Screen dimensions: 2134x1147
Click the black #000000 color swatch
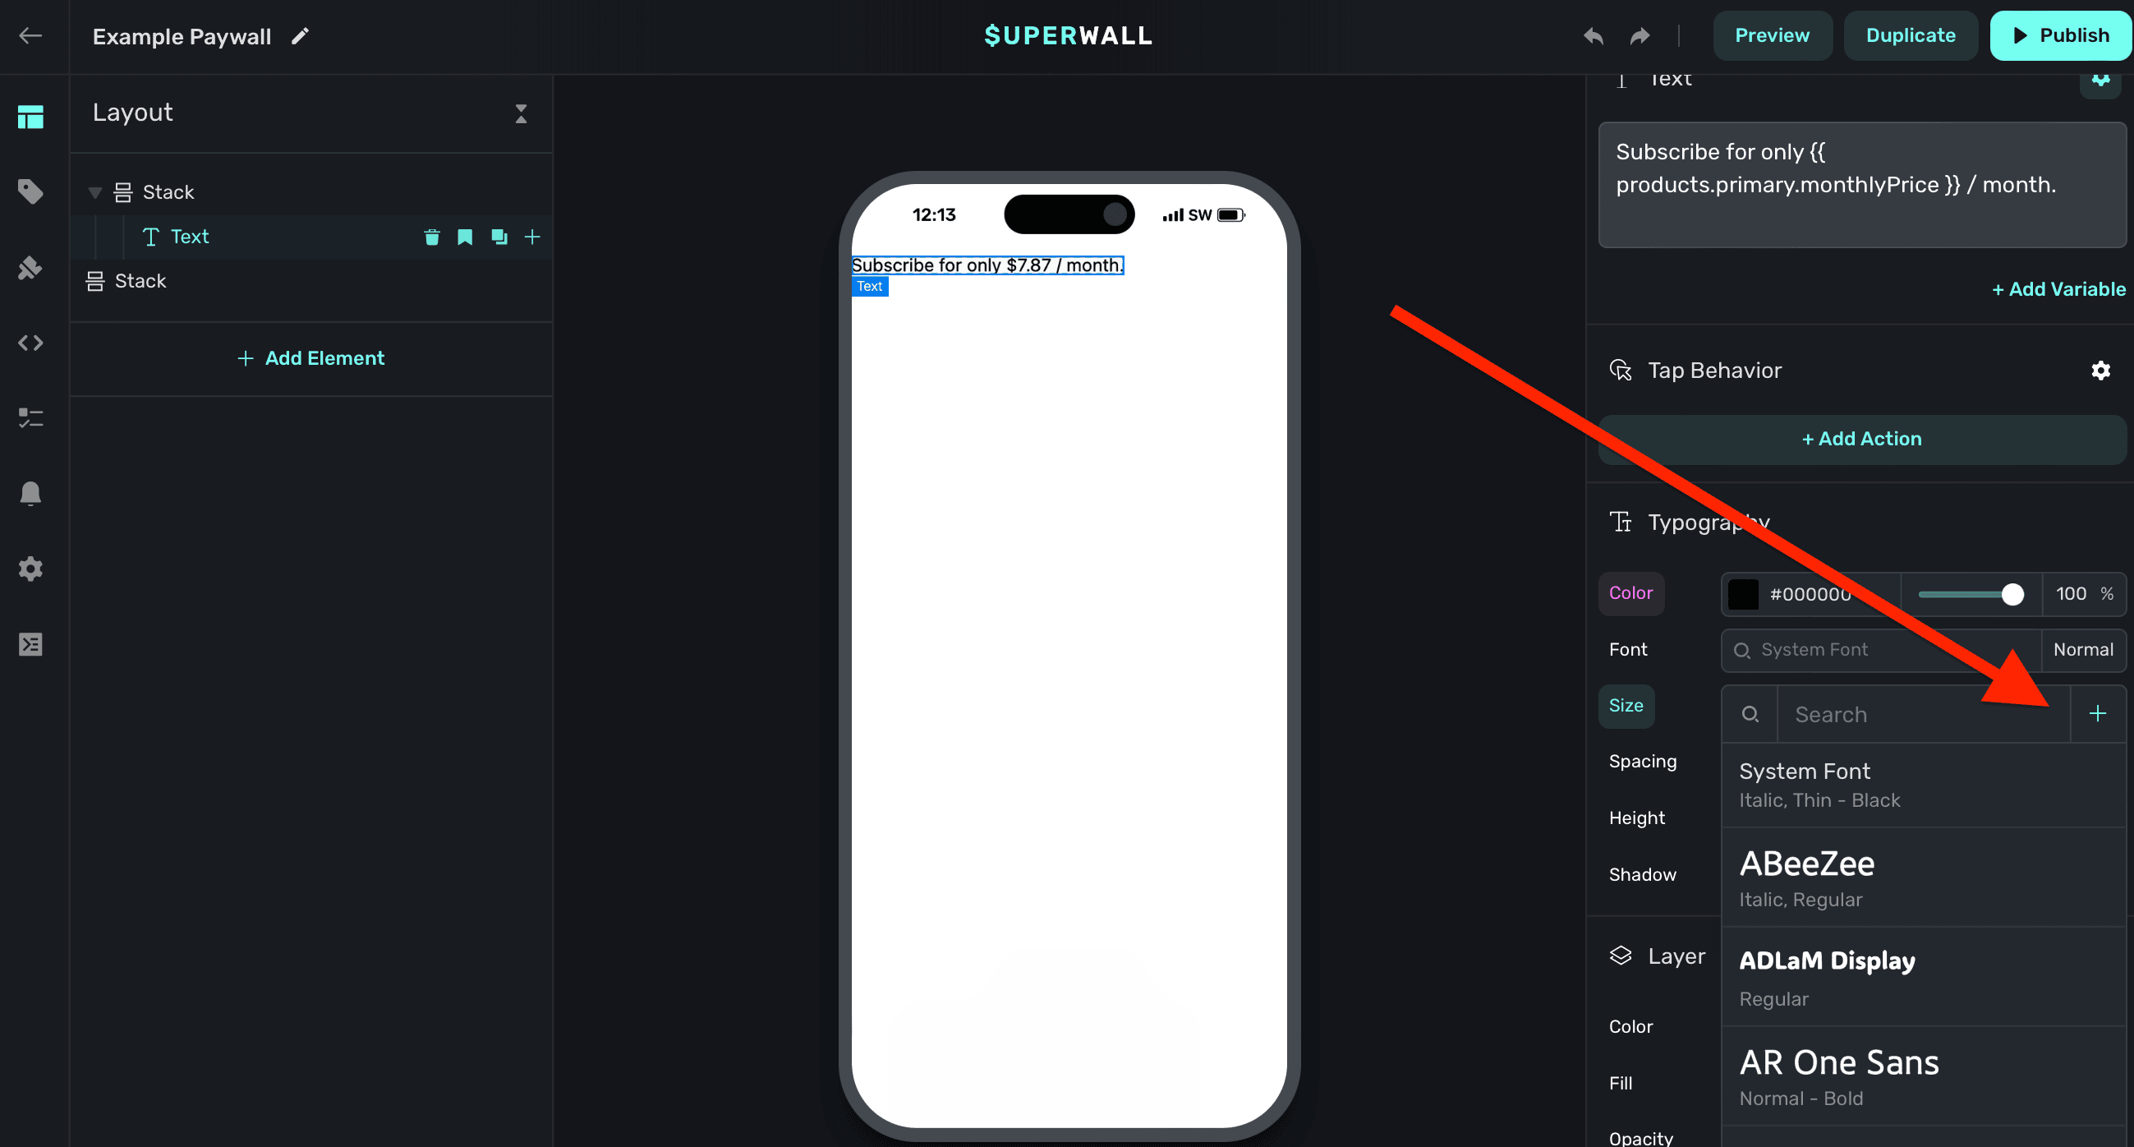point(1743,594)
